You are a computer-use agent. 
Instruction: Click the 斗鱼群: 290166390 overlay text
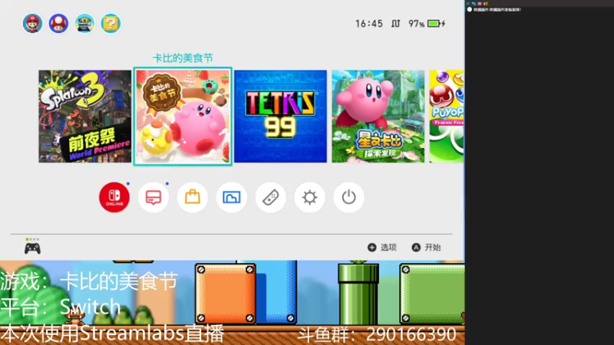(377, 334)
